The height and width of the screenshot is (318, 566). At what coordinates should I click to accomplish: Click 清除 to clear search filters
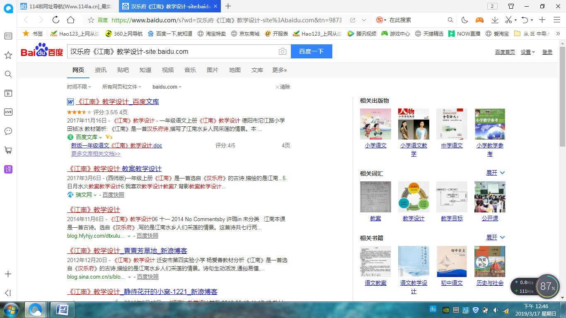click(283, 87)
